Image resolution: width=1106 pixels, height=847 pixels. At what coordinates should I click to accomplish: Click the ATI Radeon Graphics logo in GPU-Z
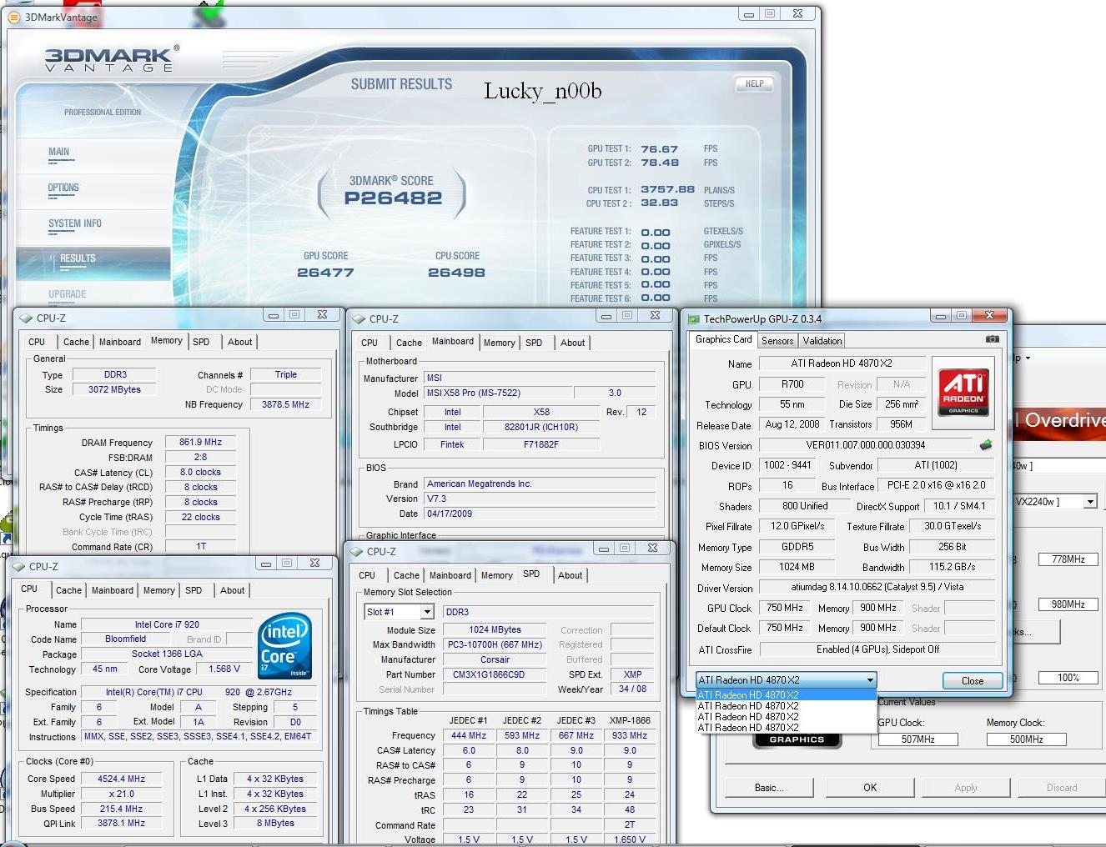click(963, 392)
